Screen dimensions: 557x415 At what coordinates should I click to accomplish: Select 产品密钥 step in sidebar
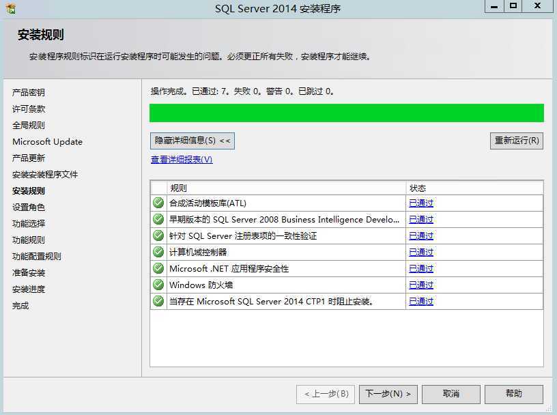click(x=29, y=93)
